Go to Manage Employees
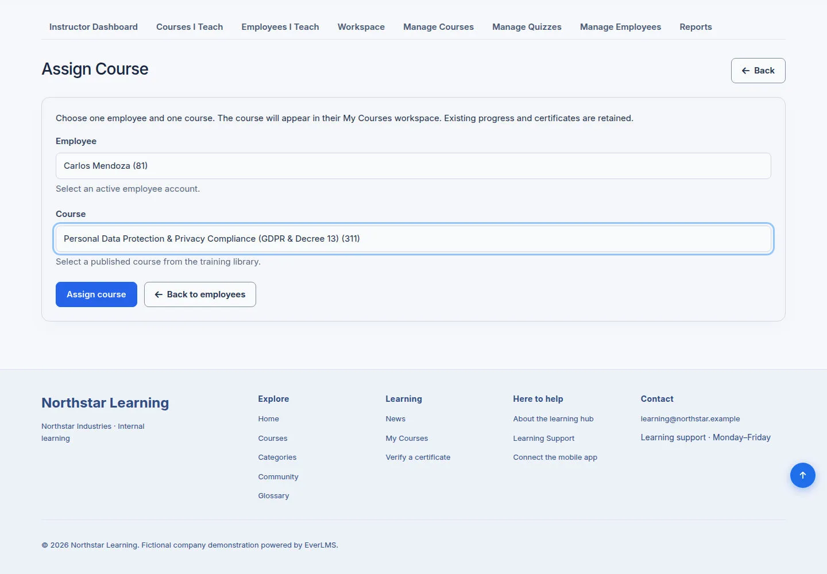This screenshot has height=574, width=827. (620, 27)
